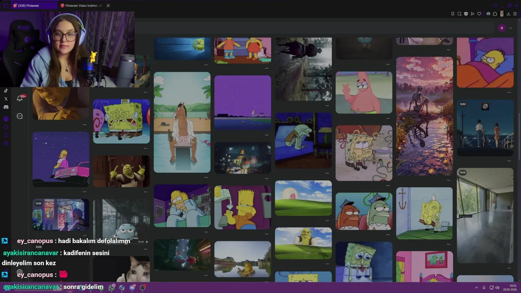Open three-dot menu under BoJack Horseman pin

206,177
